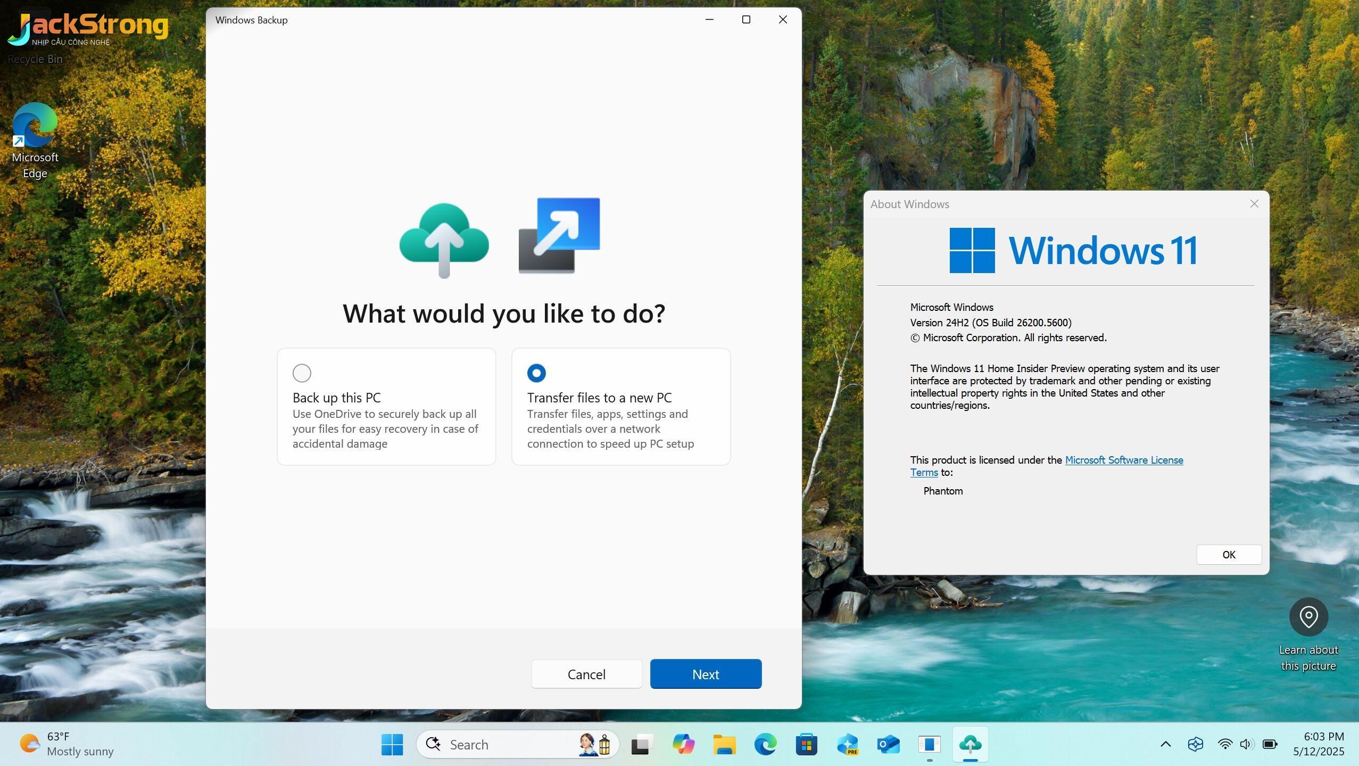Click the Transfer files card description text
This screenshot has width=1359, height=766.
coord(610,429)
